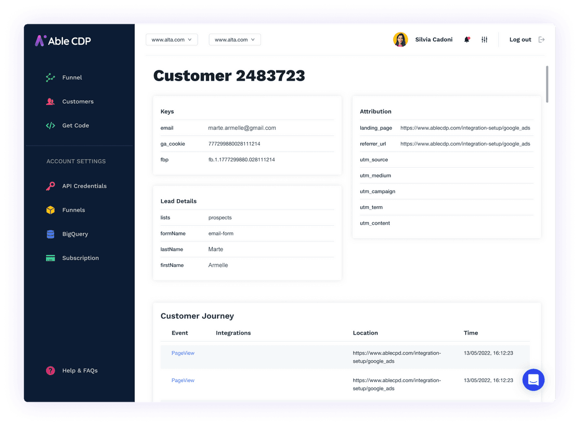
Task: Open API Credentials settings
Action: tap(84, 186)
